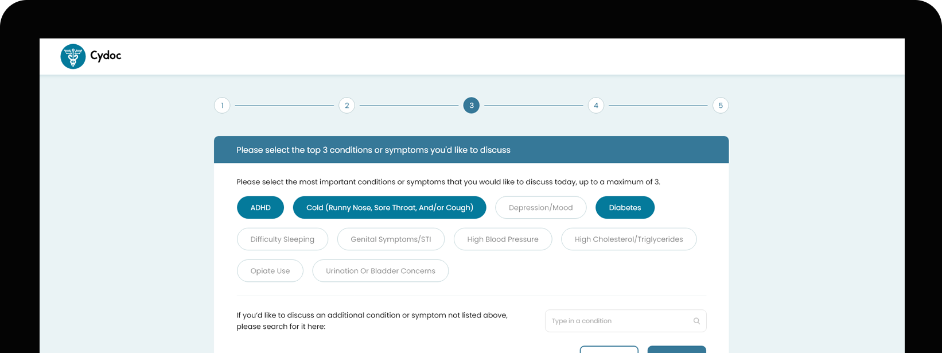Screen dimensions: 942x353
Task: Choose Urination Or Bladder Concerns
Action: pyautogui.click(x=380, y=271)
